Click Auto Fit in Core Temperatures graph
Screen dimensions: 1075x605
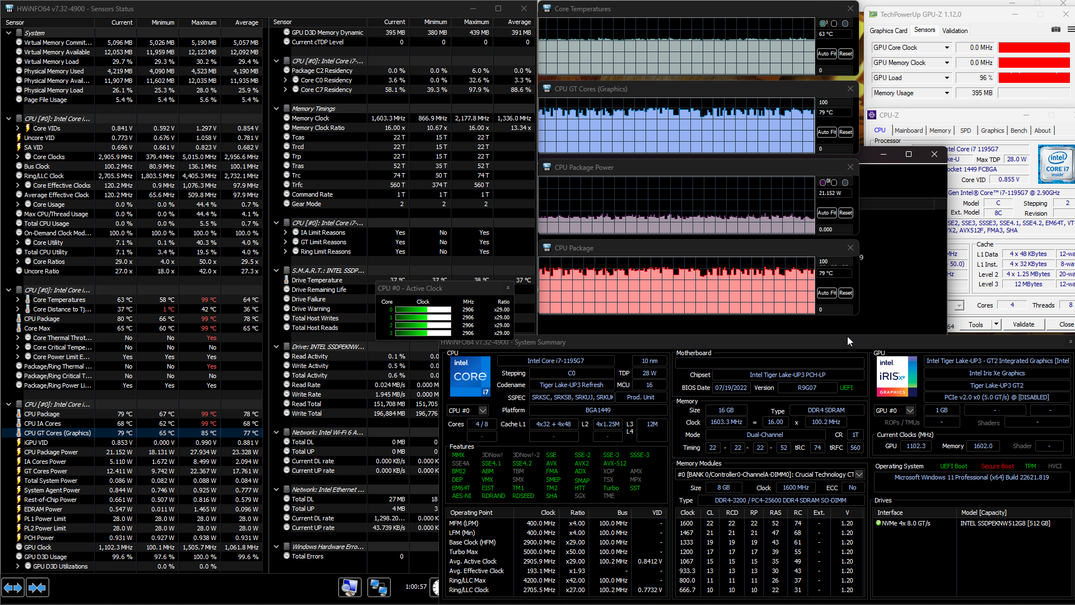click(x=826, y=54)
